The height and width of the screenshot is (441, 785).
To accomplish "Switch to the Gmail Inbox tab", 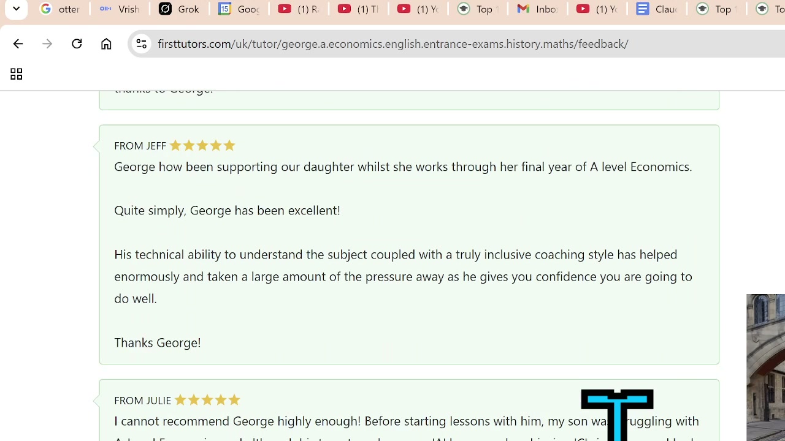I will pyautogui.click(x=537, y=9).
